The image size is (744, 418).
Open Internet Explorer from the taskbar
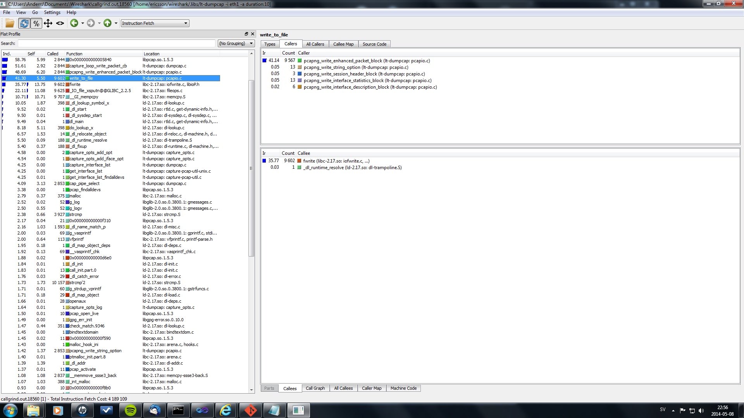226,410
